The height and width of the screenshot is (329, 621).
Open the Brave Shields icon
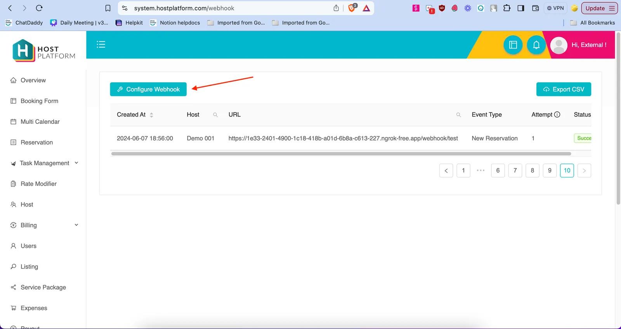tap(352, 8)
